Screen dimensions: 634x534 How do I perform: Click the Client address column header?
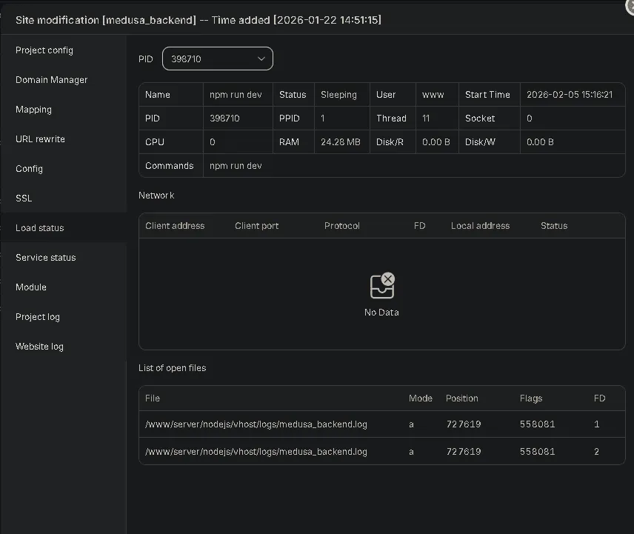click(x=175, y=226)
